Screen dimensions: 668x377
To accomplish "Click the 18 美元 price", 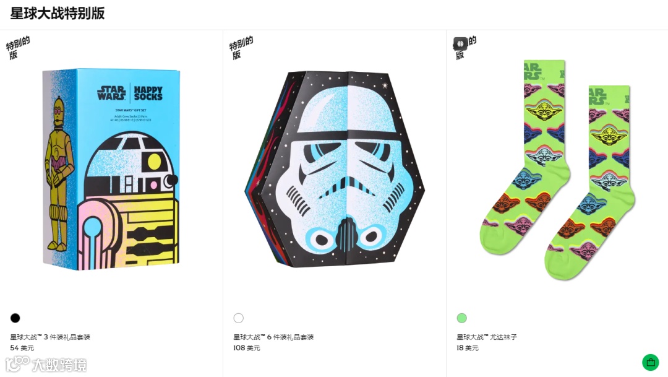I will click(468, 348).
